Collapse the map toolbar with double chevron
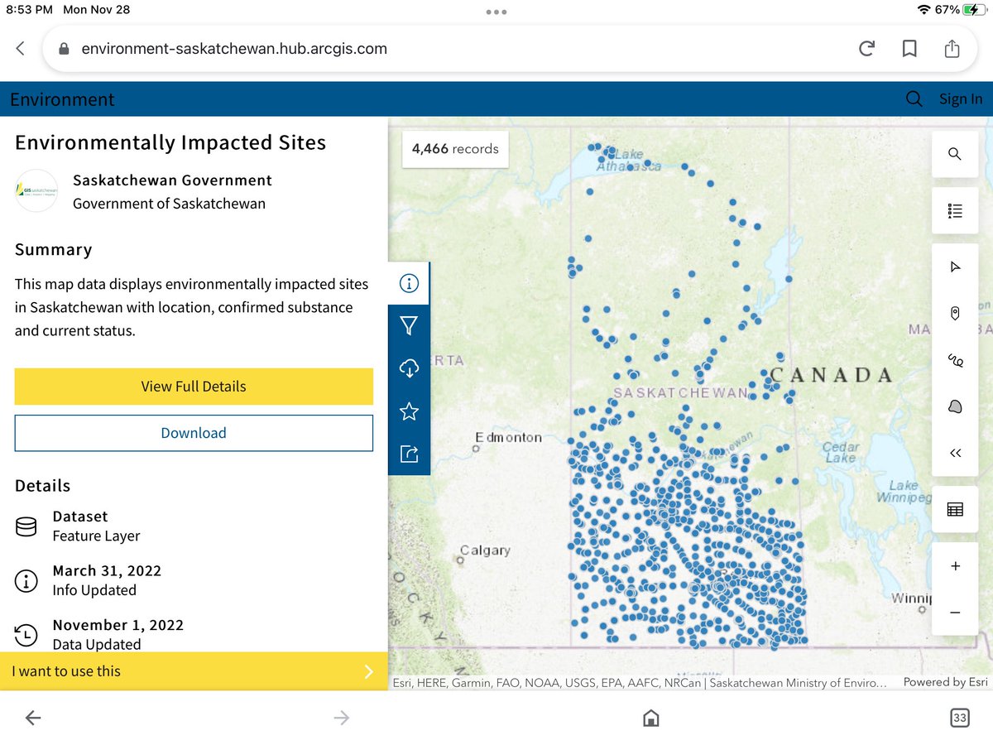The height and width of the screenshot is (745, 993). coord(955,453)
